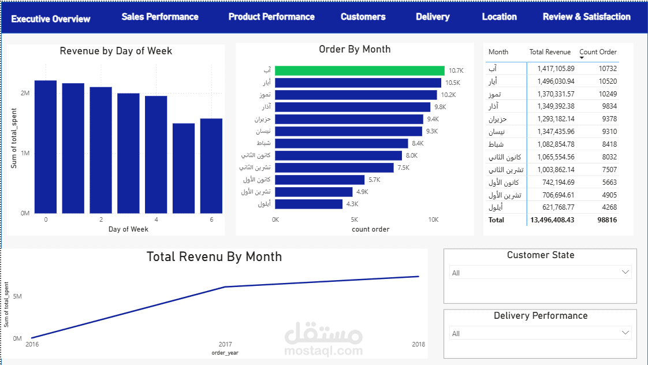Select the 9.3K order bar
The height and width of the screenshot is (365, 648).
pos(348,131)
